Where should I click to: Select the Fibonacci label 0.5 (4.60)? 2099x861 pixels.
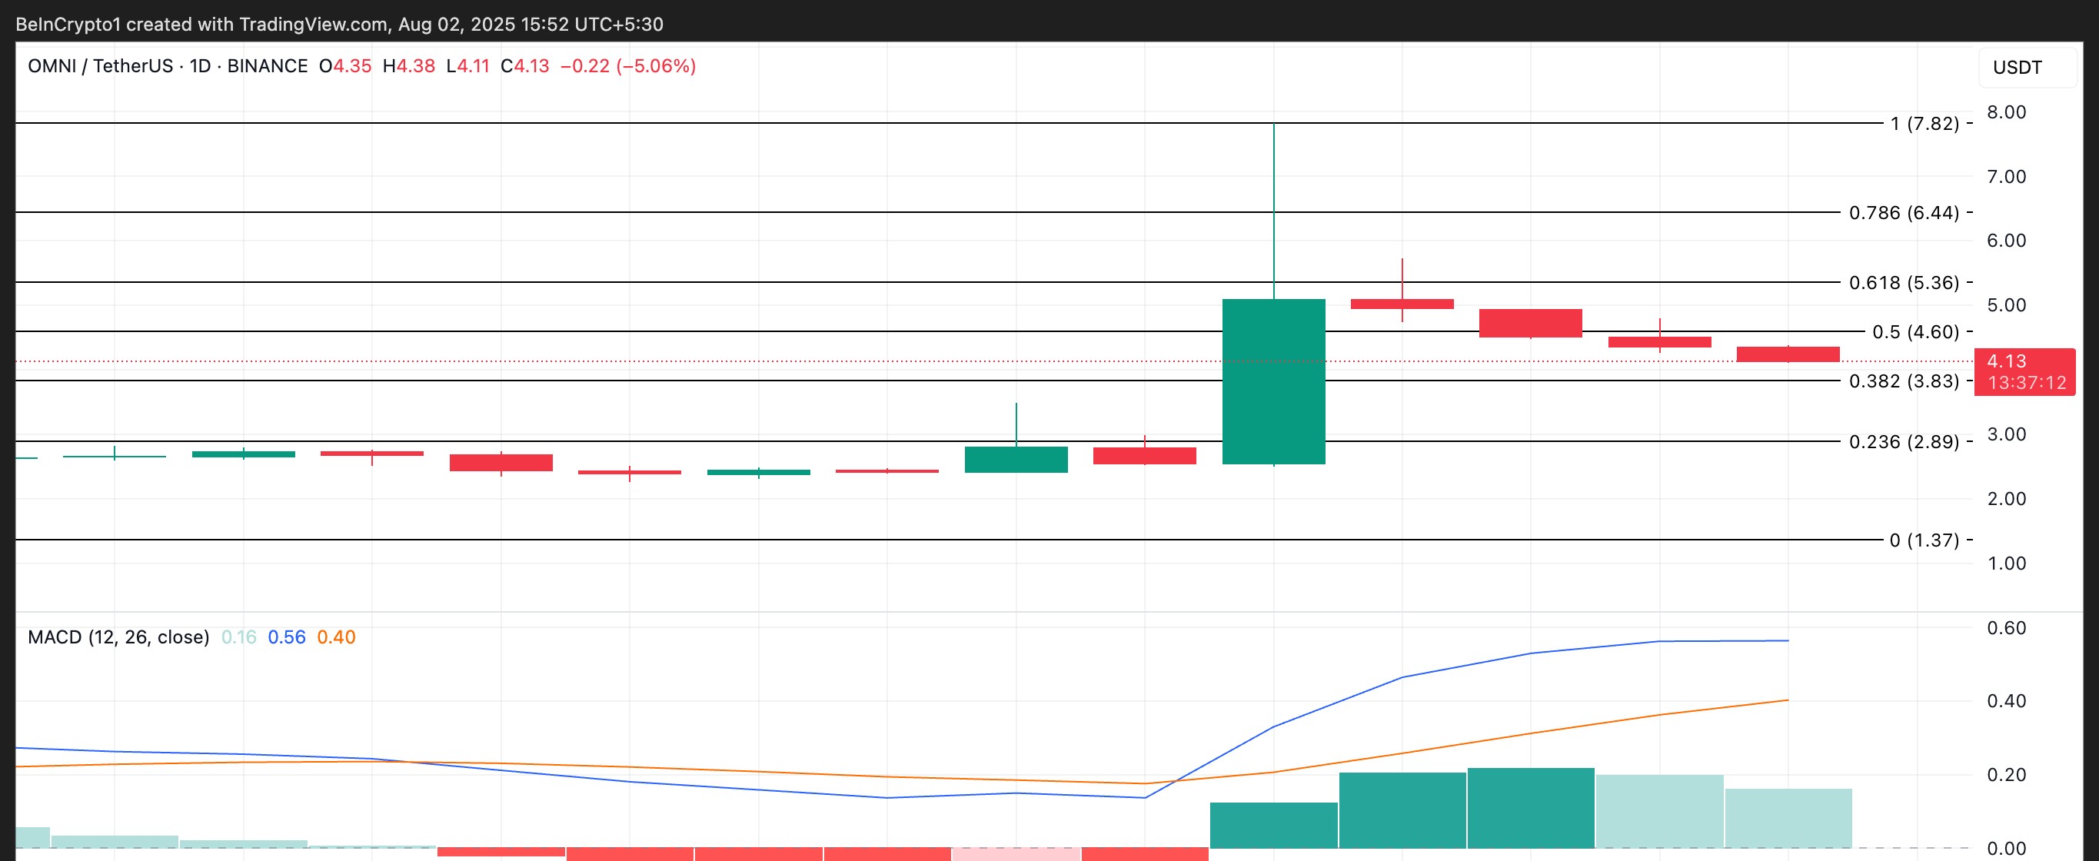coord(1916,331)
